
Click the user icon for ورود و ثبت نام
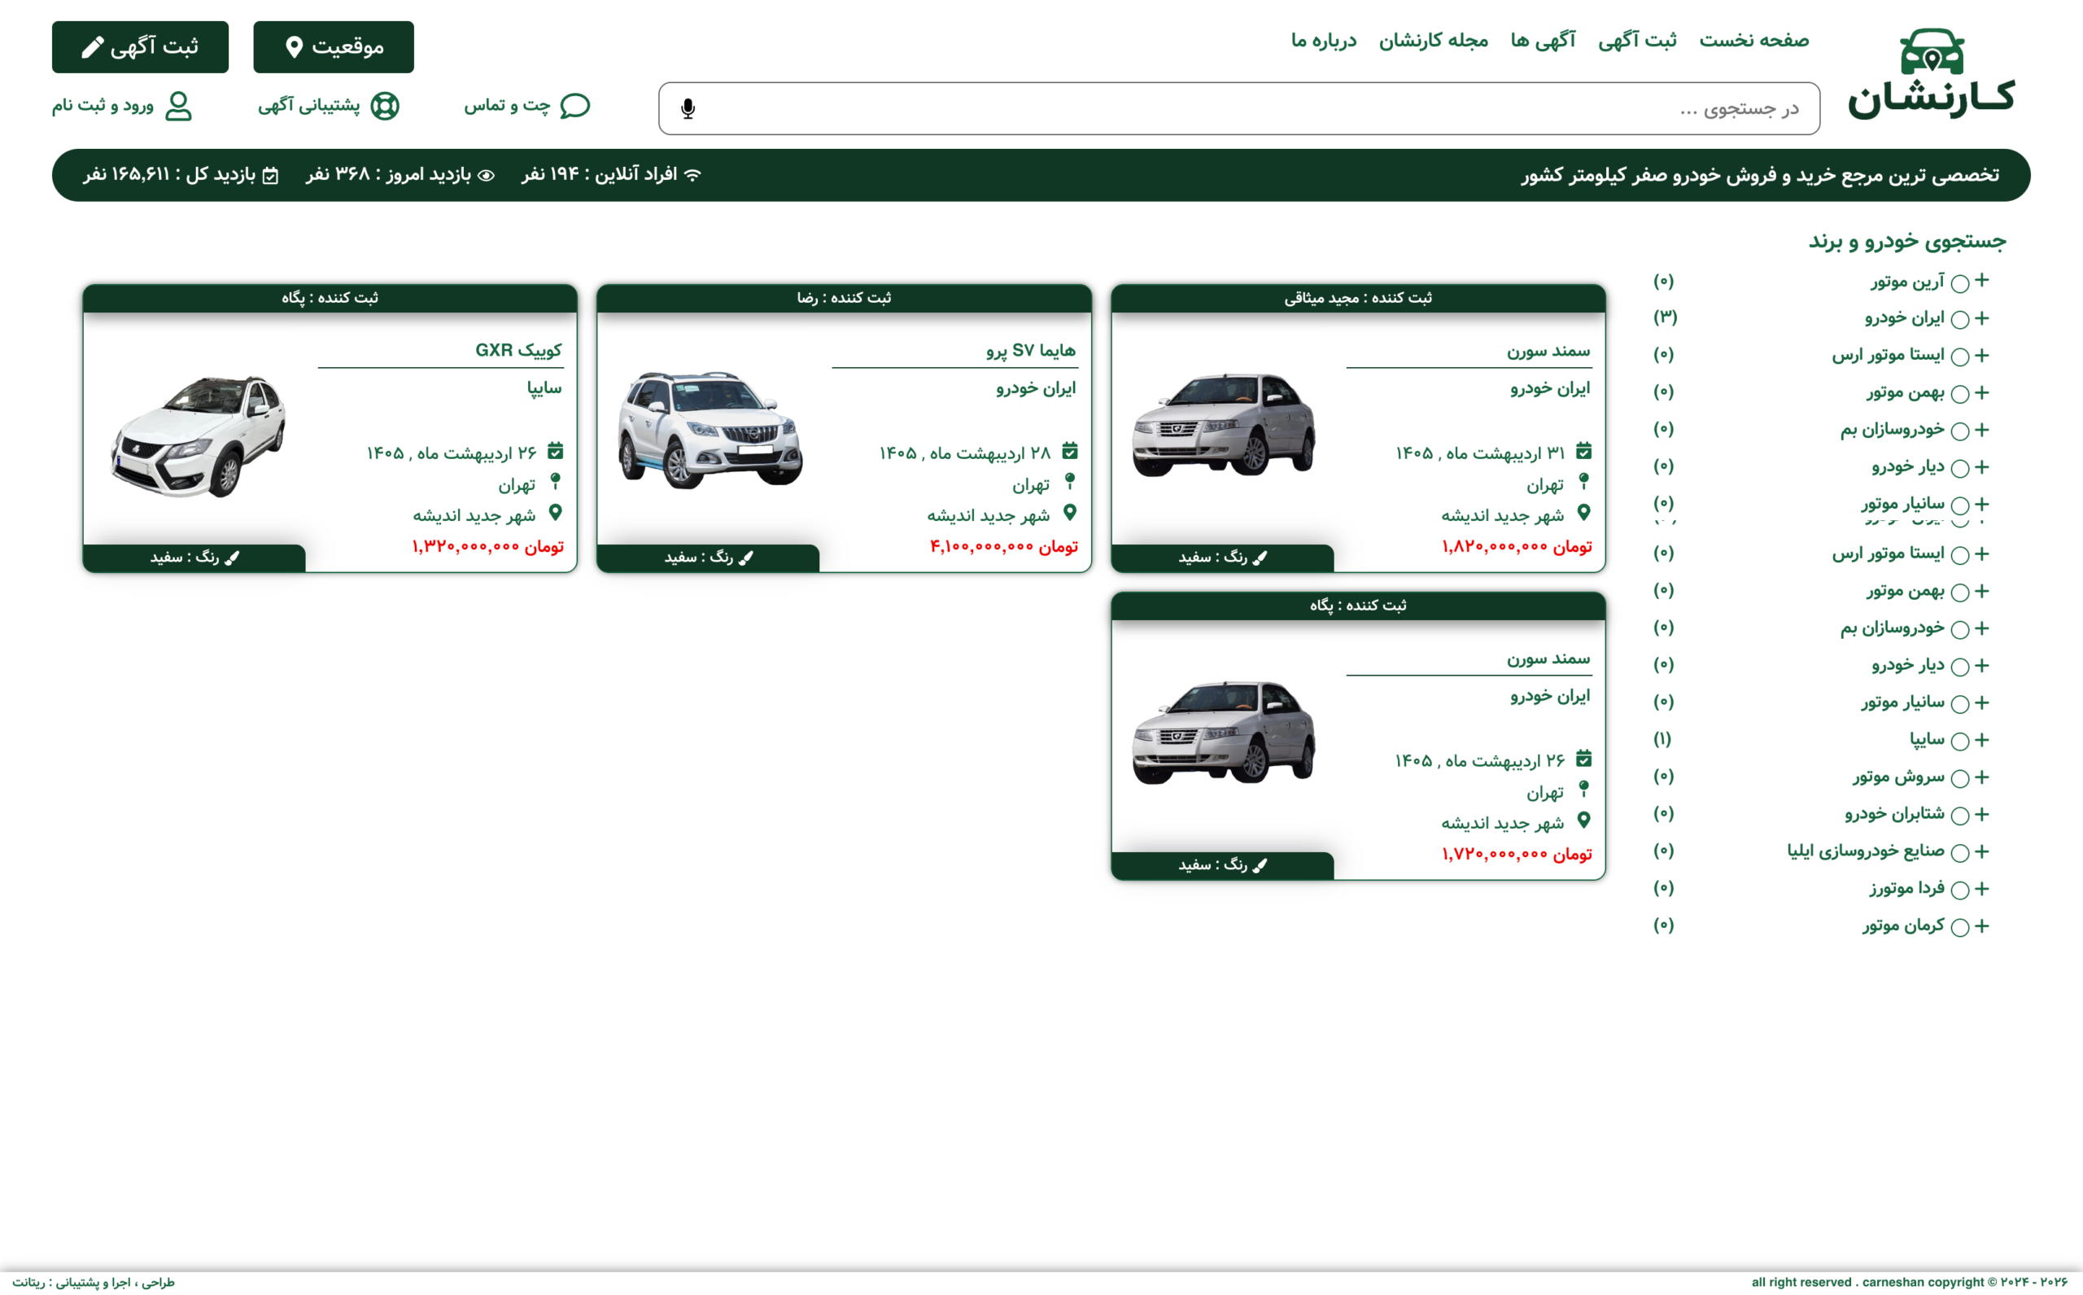[x=178, y=105]
